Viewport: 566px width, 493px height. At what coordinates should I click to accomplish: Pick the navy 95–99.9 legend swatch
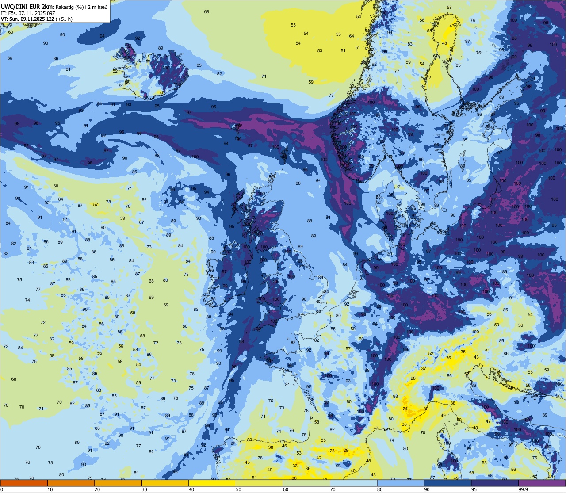[495, 483]
